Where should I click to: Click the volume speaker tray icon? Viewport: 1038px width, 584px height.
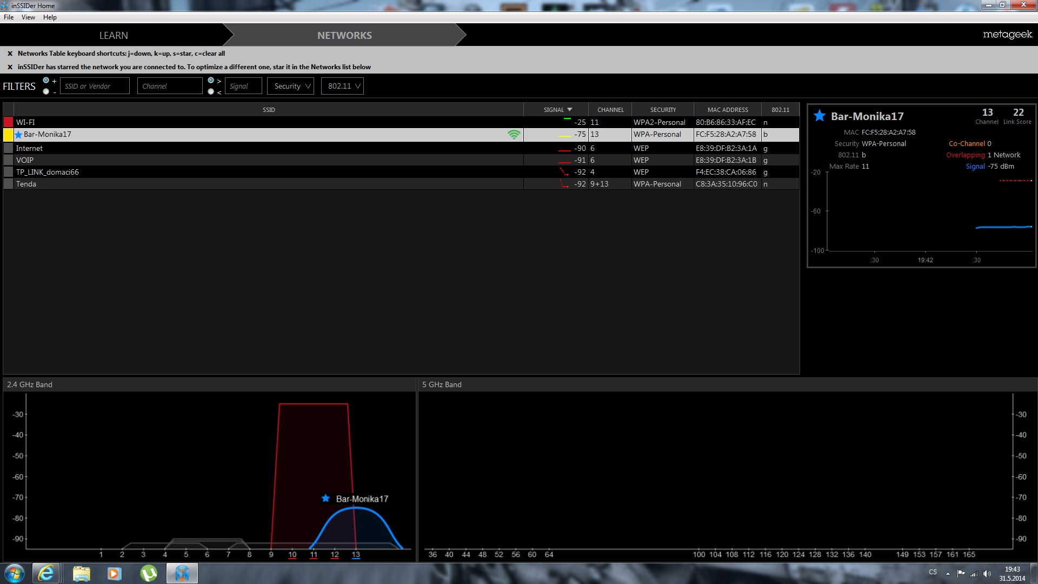[987, 574]
